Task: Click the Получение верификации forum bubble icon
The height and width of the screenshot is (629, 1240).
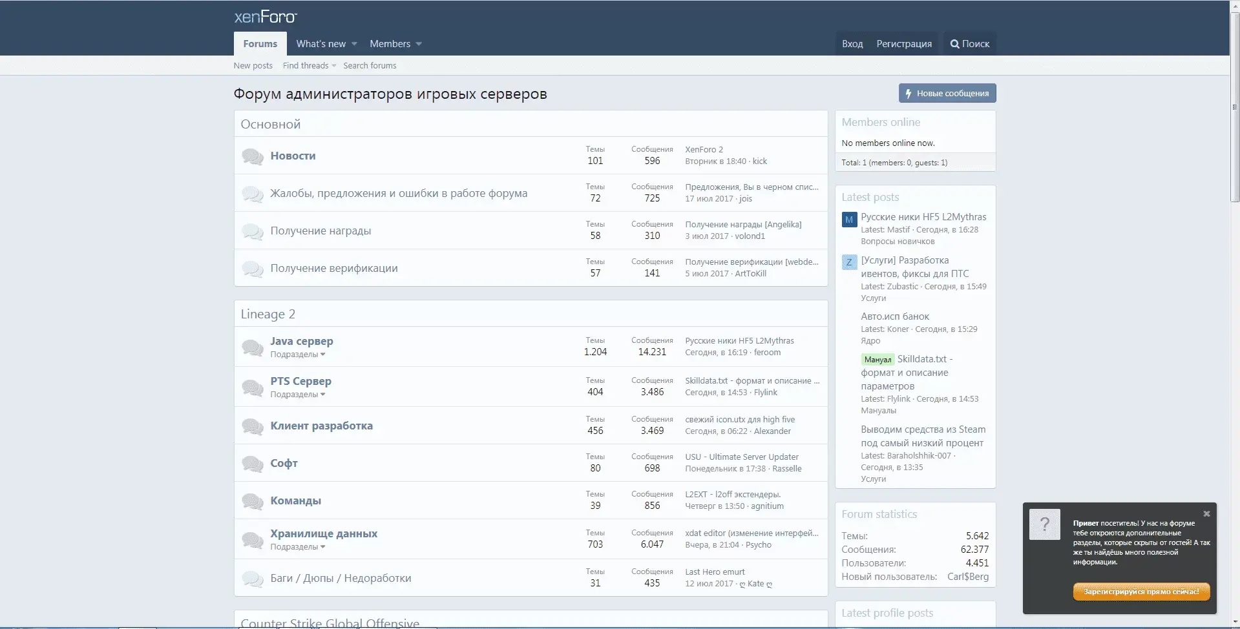Action: [x=252, y=269]
